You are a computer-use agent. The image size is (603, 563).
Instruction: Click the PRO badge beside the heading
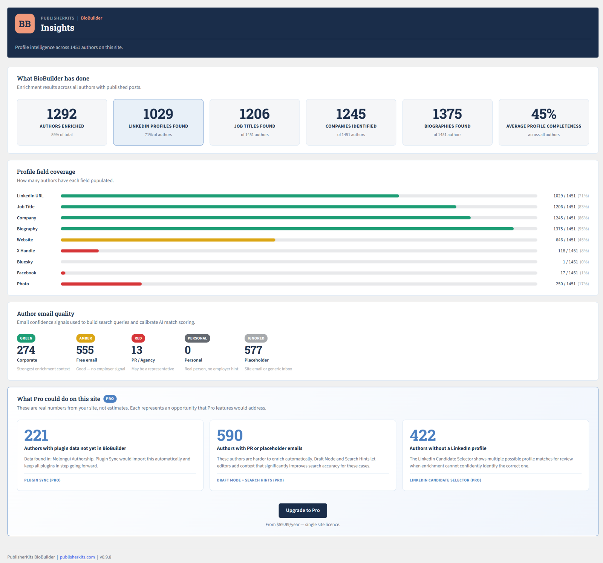[110, 399]
